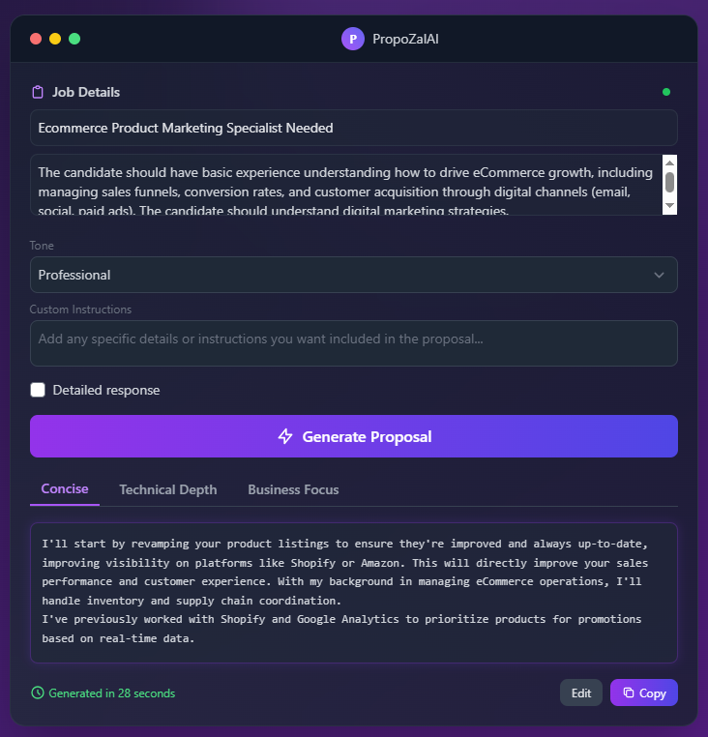Screen dimensions: 708x737
Task: Switch to the Business Focus tab
Action: click(x=293, y=489)
